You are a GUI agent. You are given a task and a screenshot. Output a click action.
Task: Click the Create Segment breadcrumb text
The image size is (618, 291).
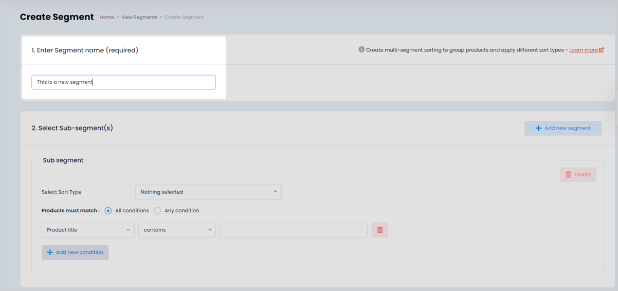[x=184, y=17]
